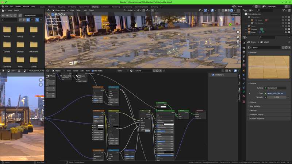Open the Documents folder thumbnail

point(34,46)
